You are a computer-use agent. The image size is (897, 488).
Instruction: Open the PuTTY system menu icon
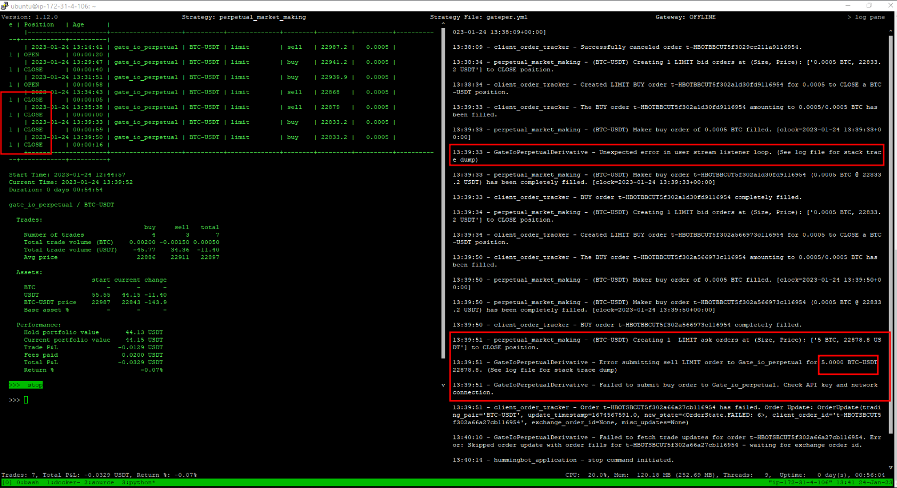click(x=5, y=6)
